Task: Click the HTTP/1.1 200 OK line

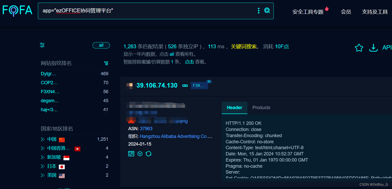Action: [244, 123]
